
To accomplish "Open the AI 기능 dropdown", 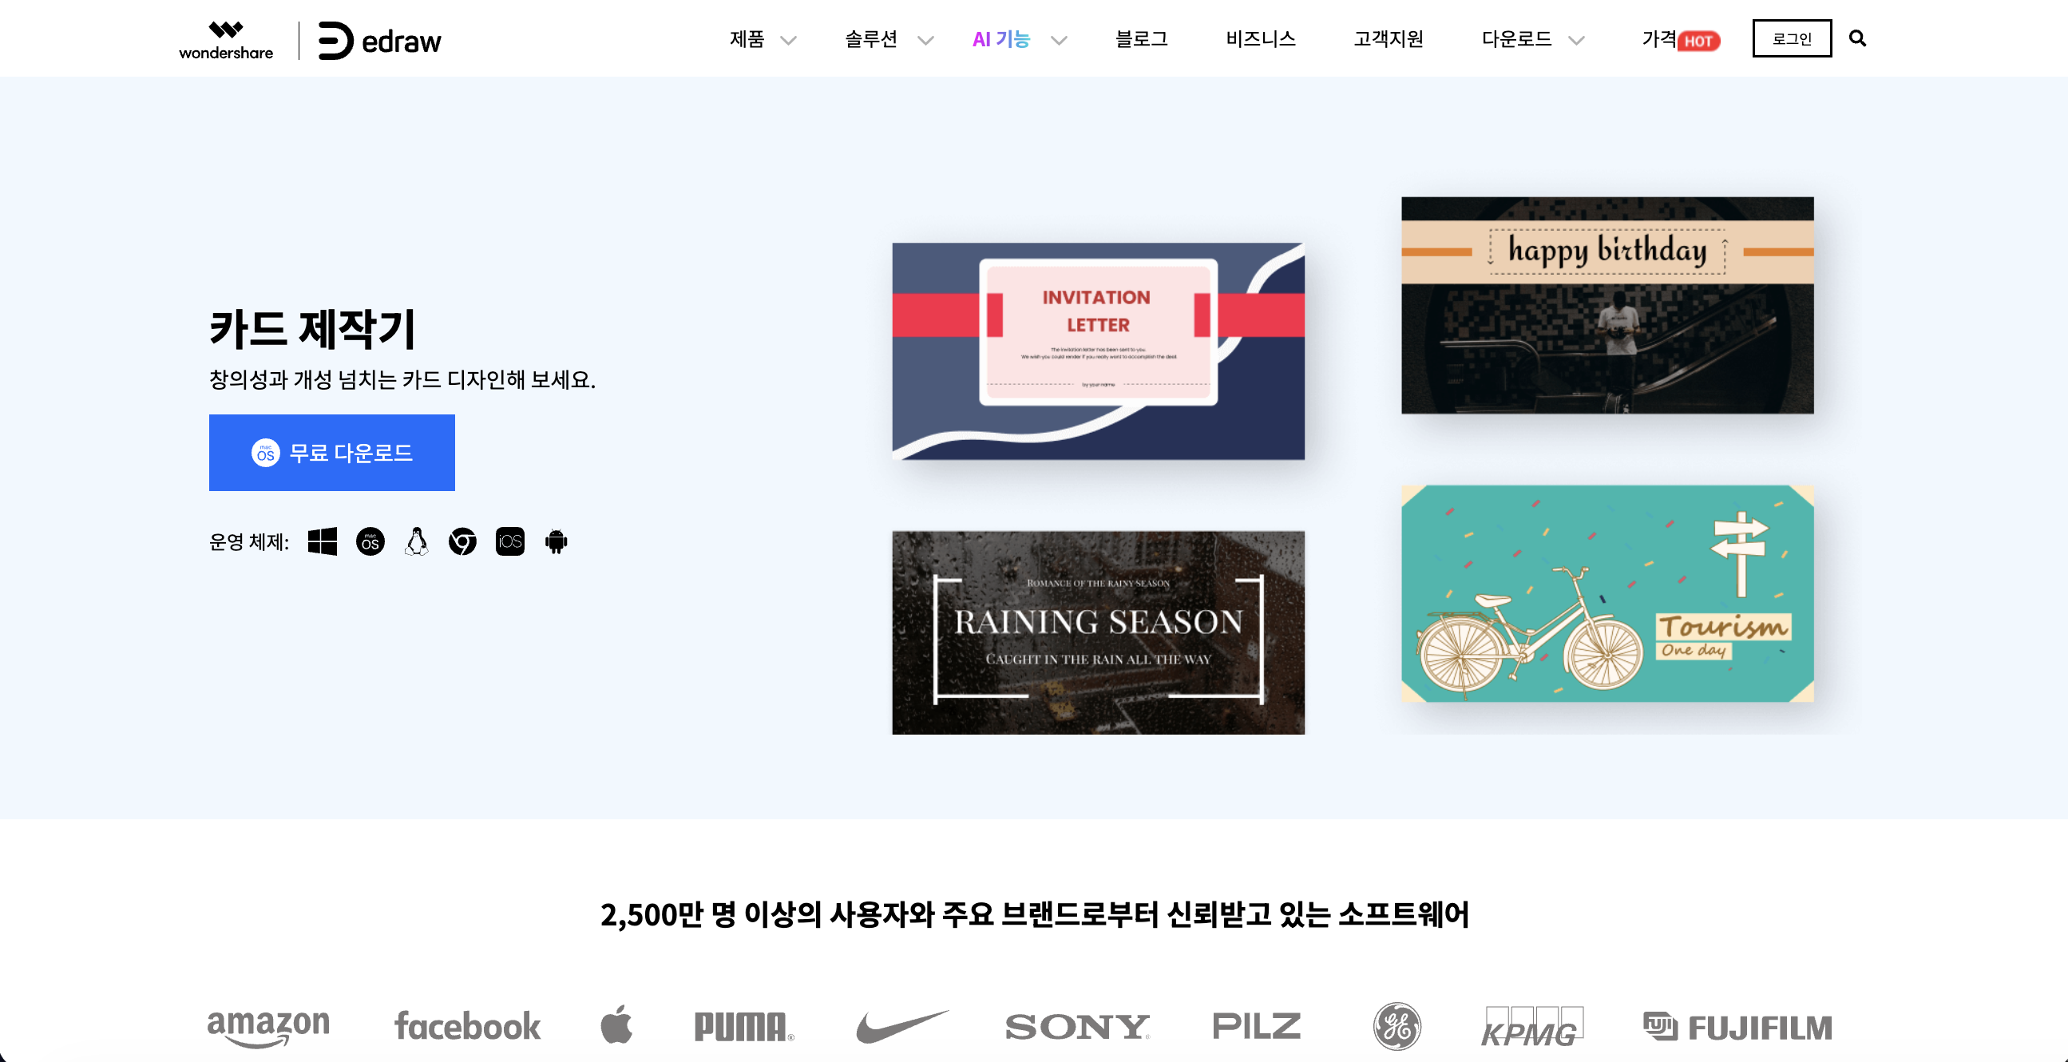I will [1020, 39].
